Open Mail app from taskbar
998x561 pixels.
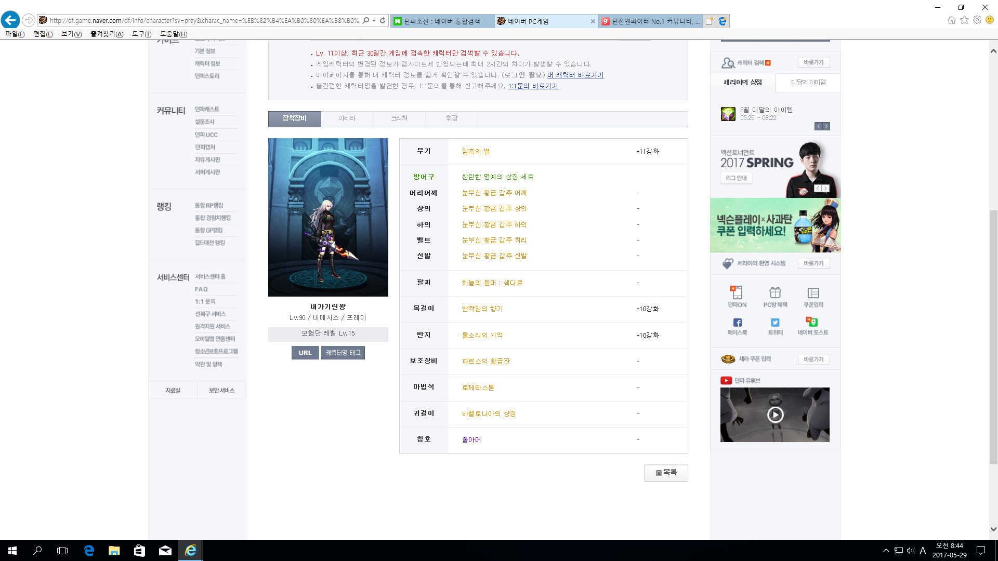tap(165, 551)
